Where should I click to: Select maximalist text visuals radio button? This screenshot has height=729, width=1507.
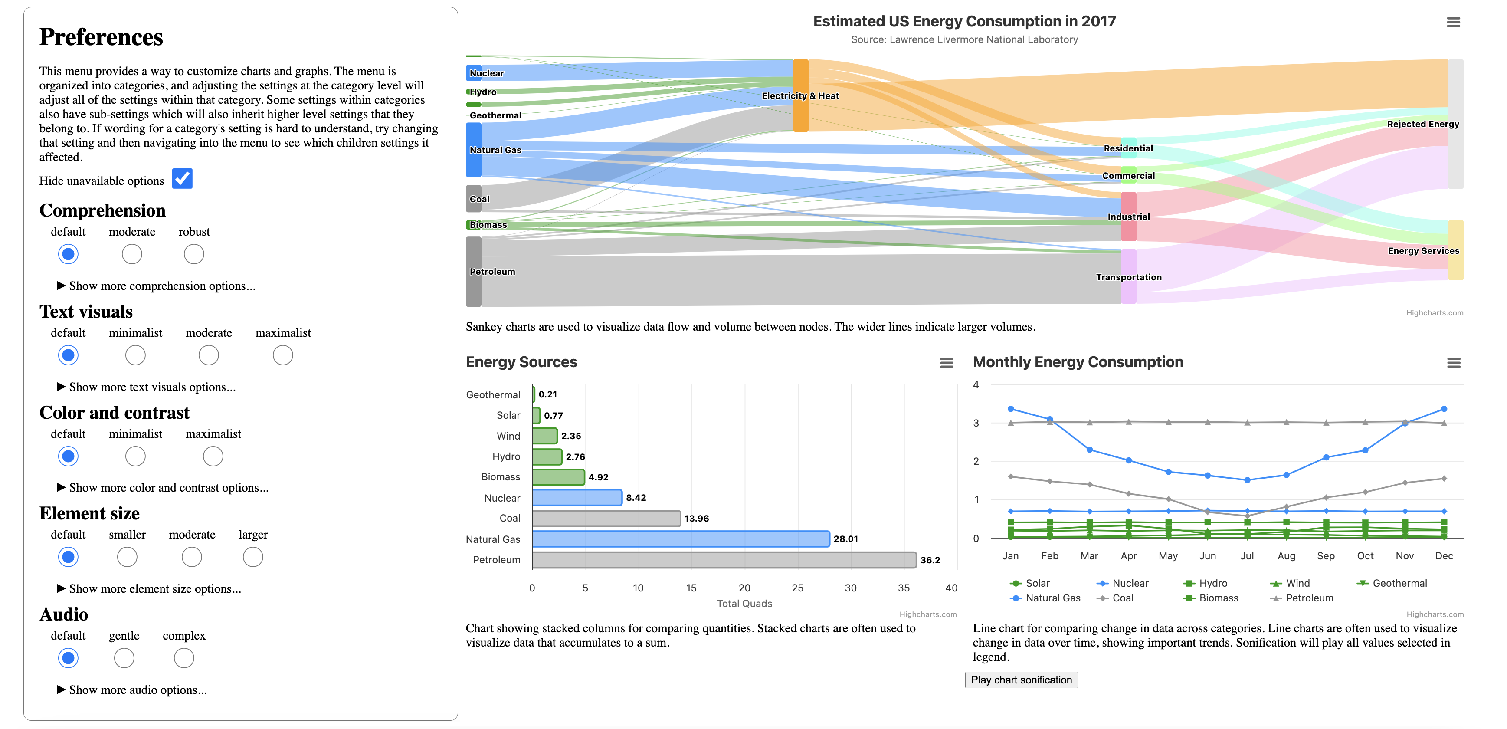coord(282,355)
